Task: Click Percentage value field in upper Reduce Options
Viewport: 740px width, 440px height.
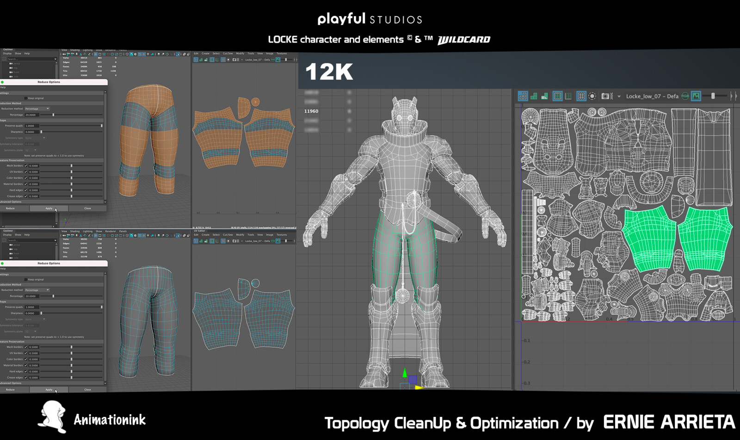Action: click(x=32, y=115)
